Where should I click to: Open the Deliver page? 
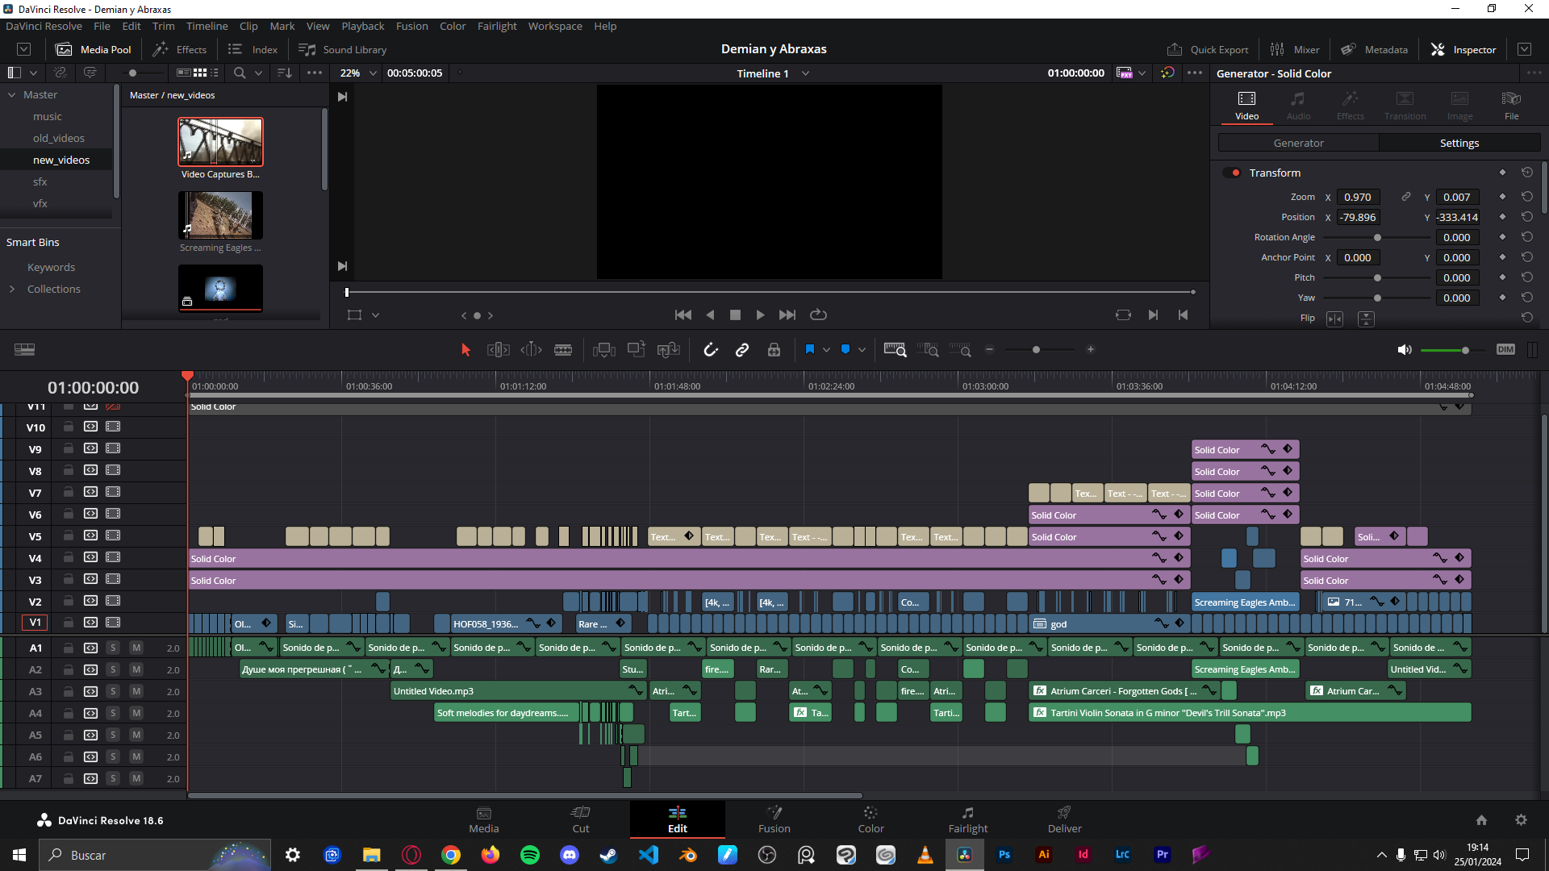[1064, 819]
